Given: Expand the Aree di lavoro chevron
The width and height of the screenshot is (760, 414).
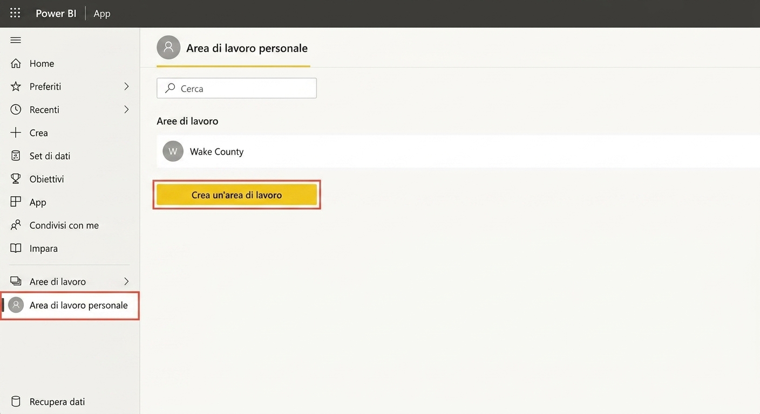Looking at the screenshot, I should (126, 281).
